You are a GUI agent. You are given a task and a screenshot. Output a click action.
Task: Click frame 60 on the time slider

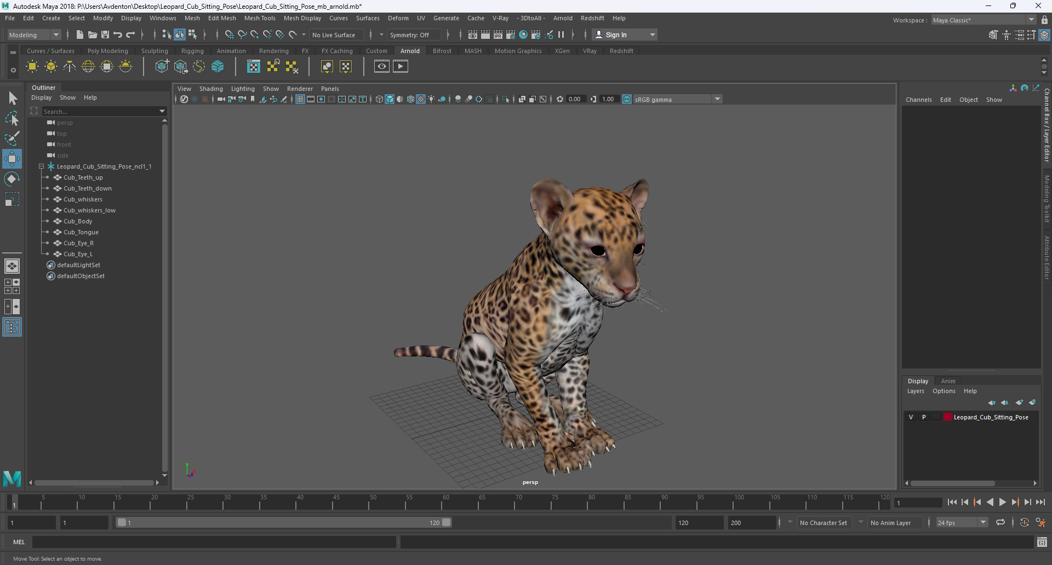tap(446, 502)
